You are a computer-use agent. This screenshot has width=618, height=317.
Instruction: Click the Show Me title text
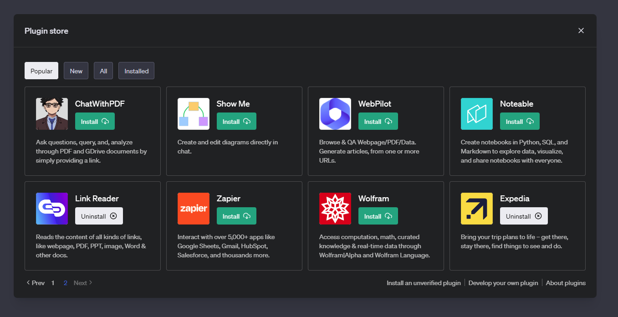(233, 104)
